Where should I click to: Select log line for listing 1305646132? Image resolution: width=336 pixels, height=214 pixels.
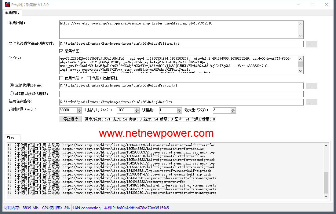click(x=111, y=167)
